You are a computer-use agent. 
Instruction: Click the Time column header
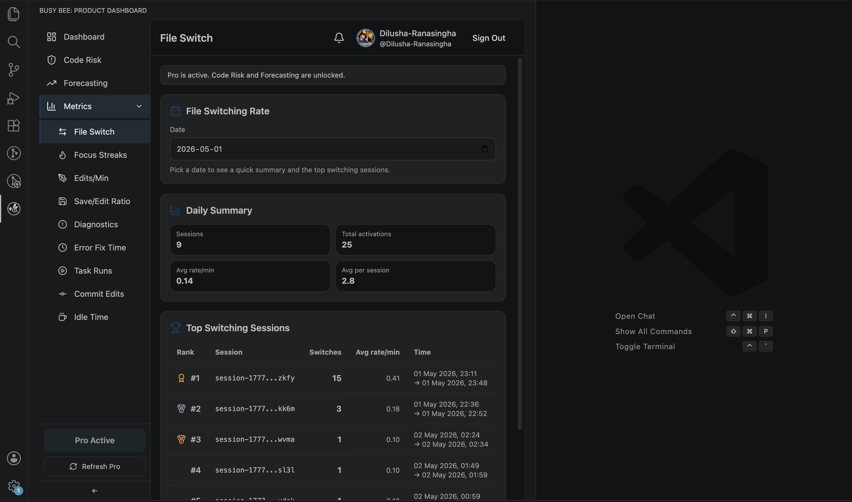pyautogui.click(x=422, y=352)
